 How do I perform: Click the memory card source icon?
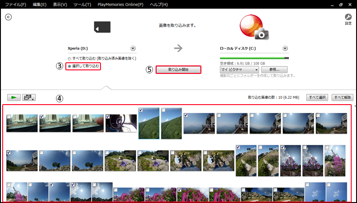coord(102,26)
